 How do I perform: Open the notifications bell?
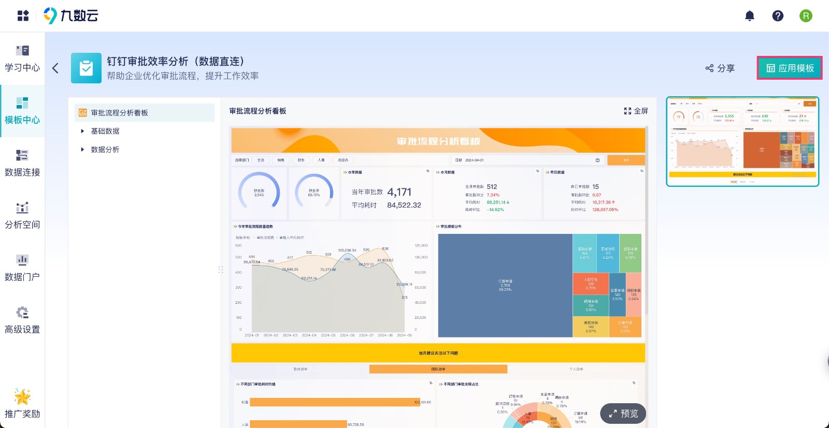(x=750, y=16)
